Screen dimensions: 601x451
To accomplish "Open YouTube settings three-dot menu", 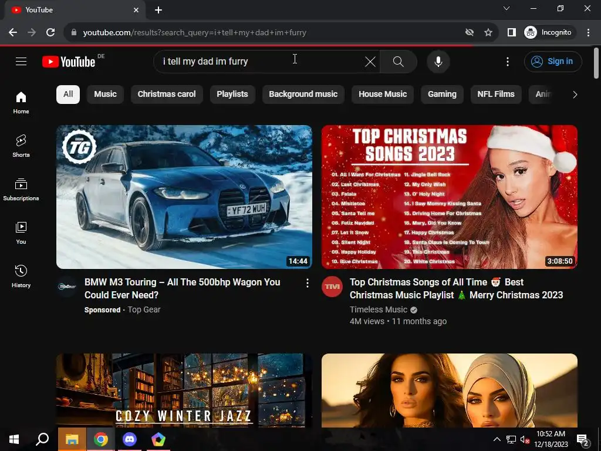I will point(508,62).
